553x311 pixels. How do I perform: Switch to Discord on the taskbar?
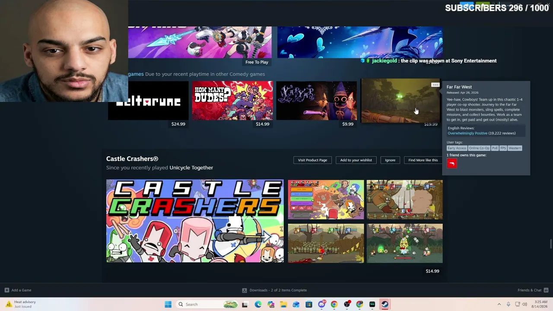(x=321, y=304)
